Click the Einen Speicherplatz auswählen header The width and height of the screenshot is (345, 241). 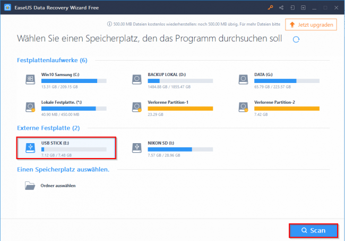pos(63,169)
